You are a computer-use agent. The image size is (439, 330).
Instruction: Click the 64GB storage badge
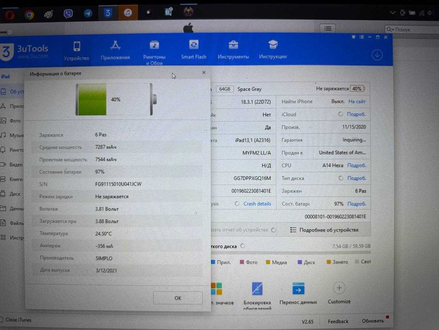click(224, 89)
